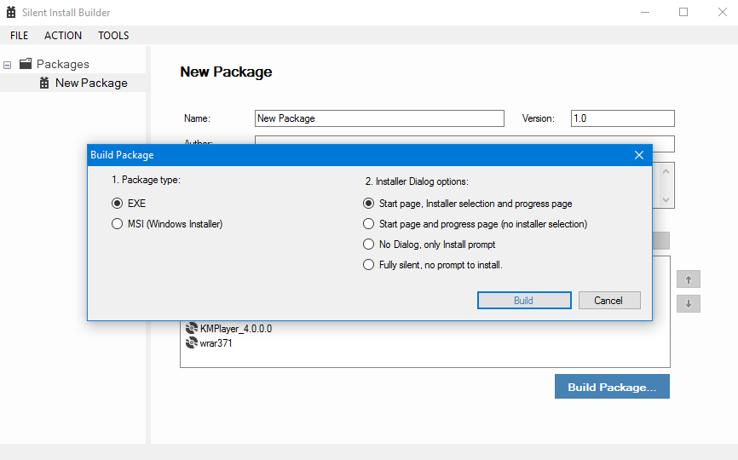Click the Build button in dialog
The height and width of the screenshot is (460, 738).
click(x=524, y=301)
